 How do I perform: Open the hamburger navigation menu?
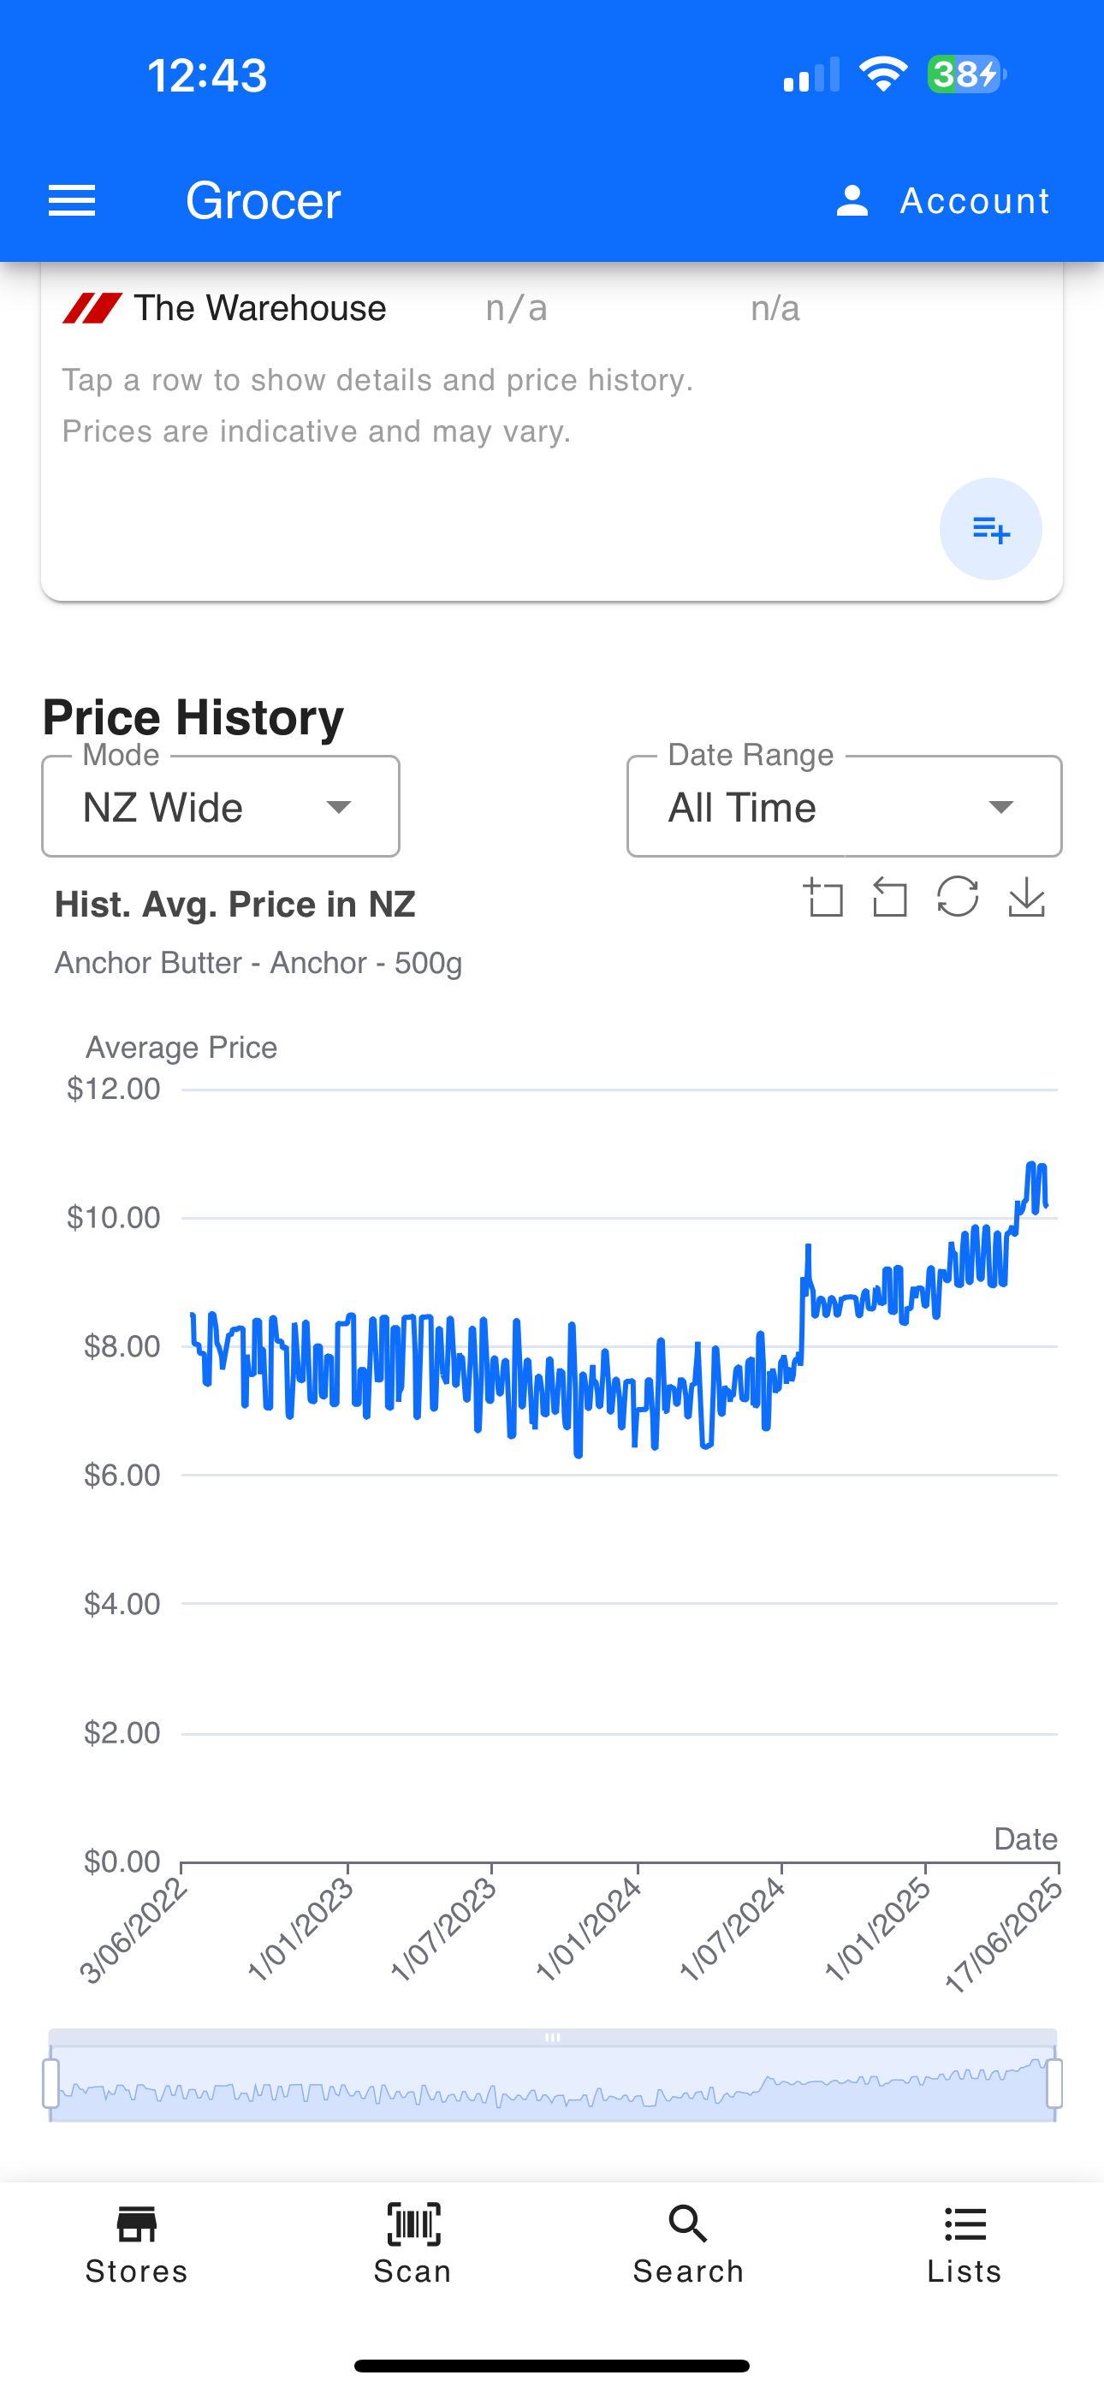pyautogui.click(x=72, y=200)
